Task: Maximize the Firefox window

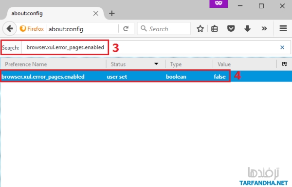Action: pos(261,6)
